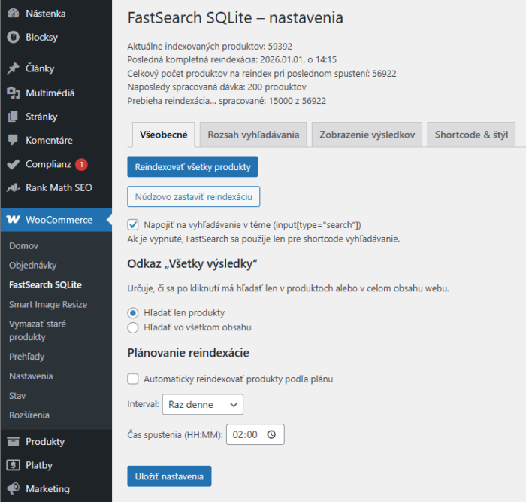526x502 pixels.
Task: Click the Rank Math SEO chart icon
Action: 13,187
